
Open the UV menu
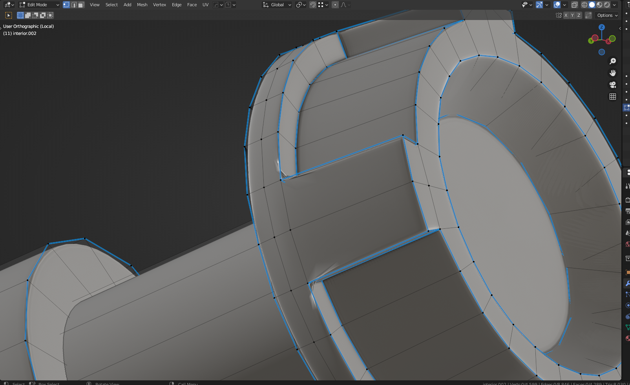[x=205, y=5]
